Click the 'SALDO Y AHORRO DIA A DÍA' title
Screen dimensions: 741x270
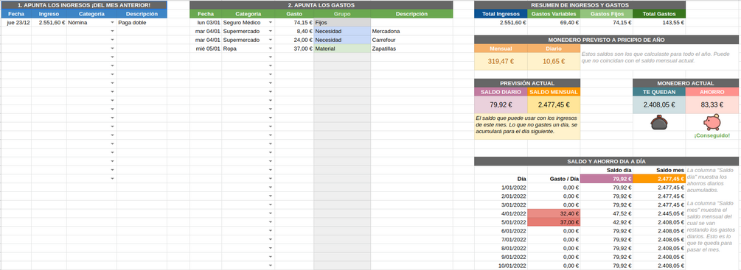coord(606,161)
